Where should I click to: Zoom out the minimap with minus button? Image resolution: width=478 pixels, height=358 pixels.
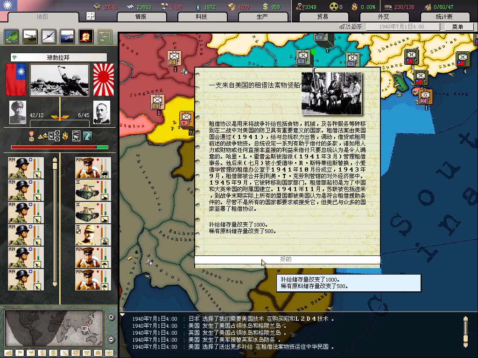(x=111, y=339)
